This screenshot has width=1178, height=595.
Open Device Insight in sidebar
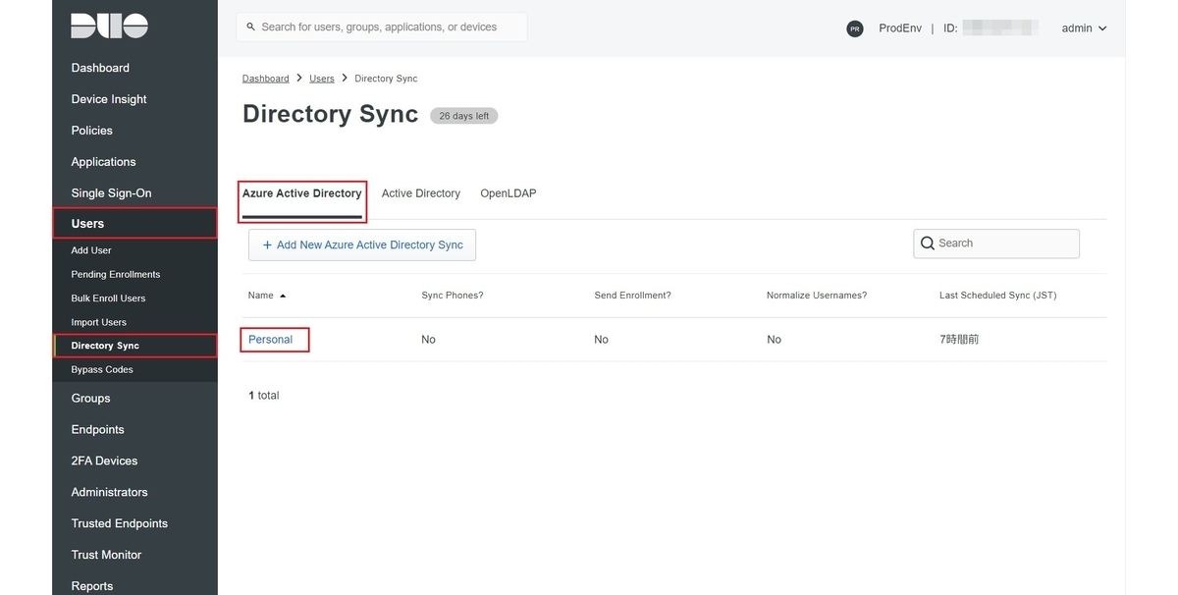tap(109, 99)
